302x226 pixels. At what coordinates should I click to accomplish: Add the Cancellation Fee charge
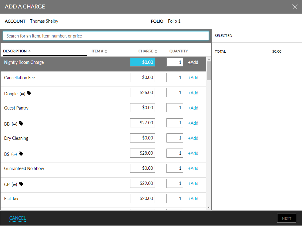pos(193,78)
